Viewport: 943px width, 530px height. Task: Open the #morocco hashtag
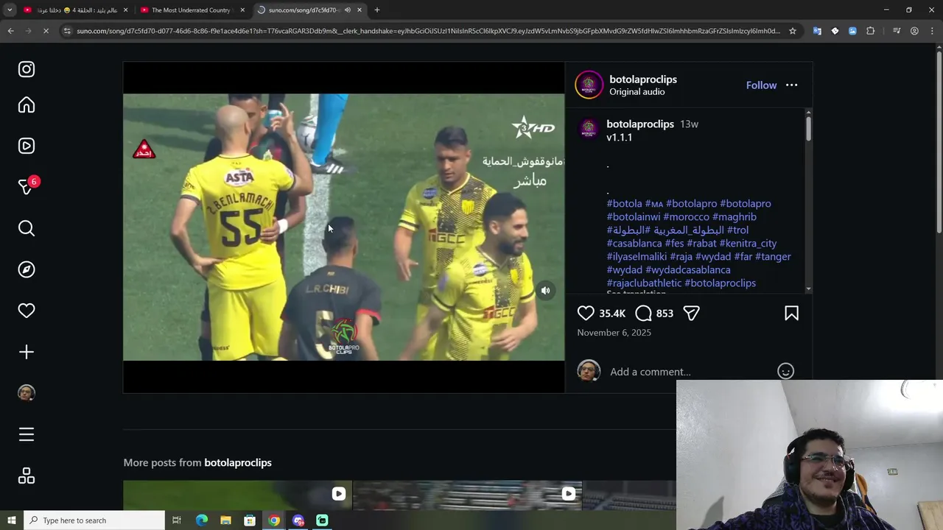coord(686,217)
